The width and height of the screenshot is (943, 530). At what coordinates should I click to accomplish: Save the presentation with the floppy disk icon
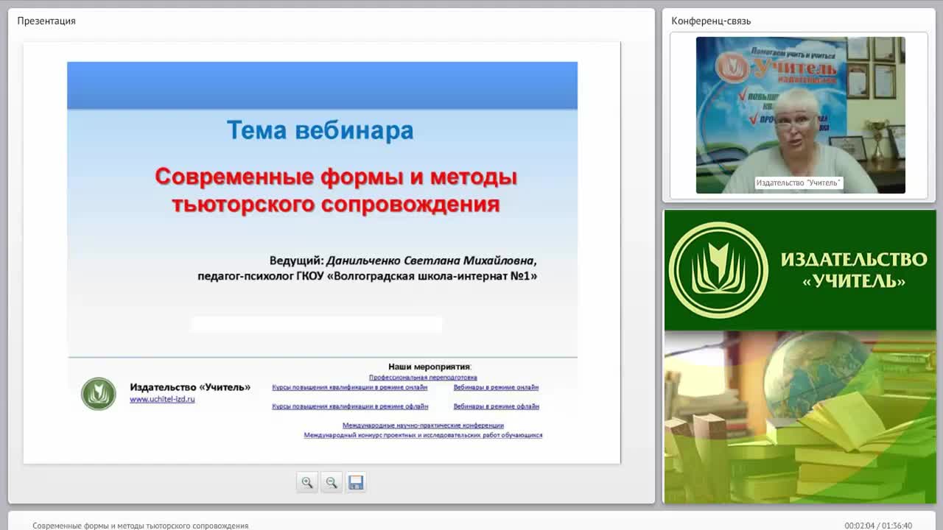pos(356,482)
